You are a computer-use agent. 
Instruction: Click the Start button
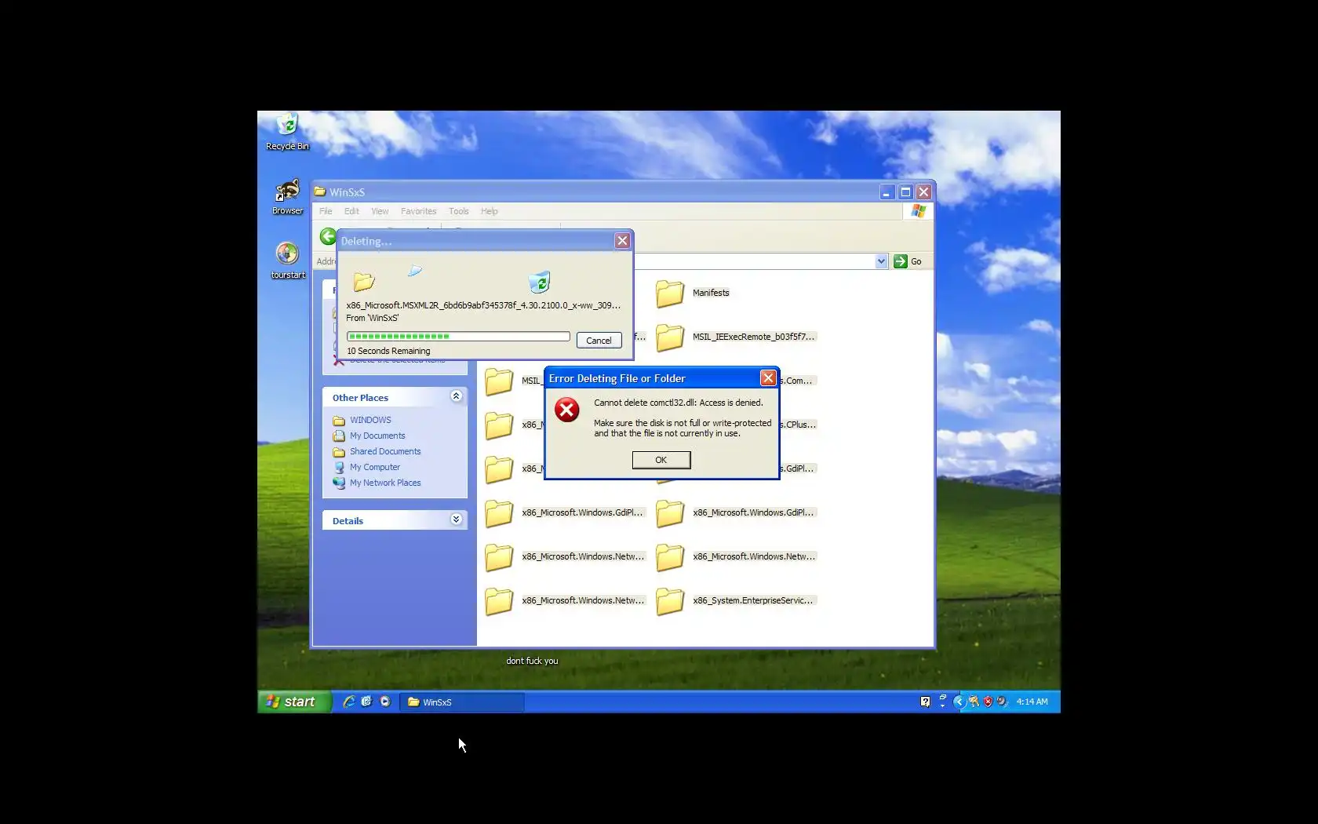point(295,702)
